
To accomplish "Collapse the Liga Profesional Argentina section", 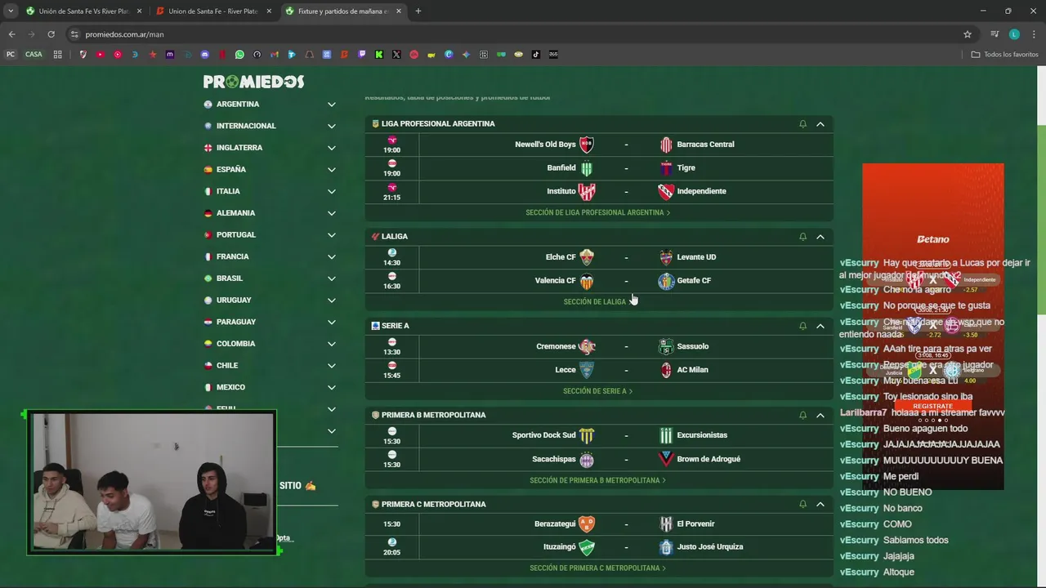I will (820, 124).
